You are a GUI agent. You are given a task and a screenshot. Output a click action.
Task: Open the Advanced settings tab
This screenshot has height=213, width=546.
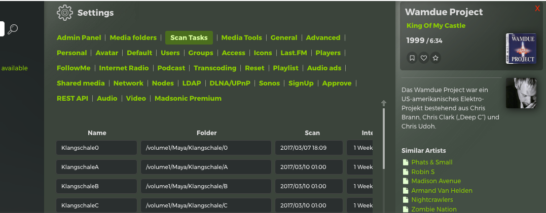323,37
